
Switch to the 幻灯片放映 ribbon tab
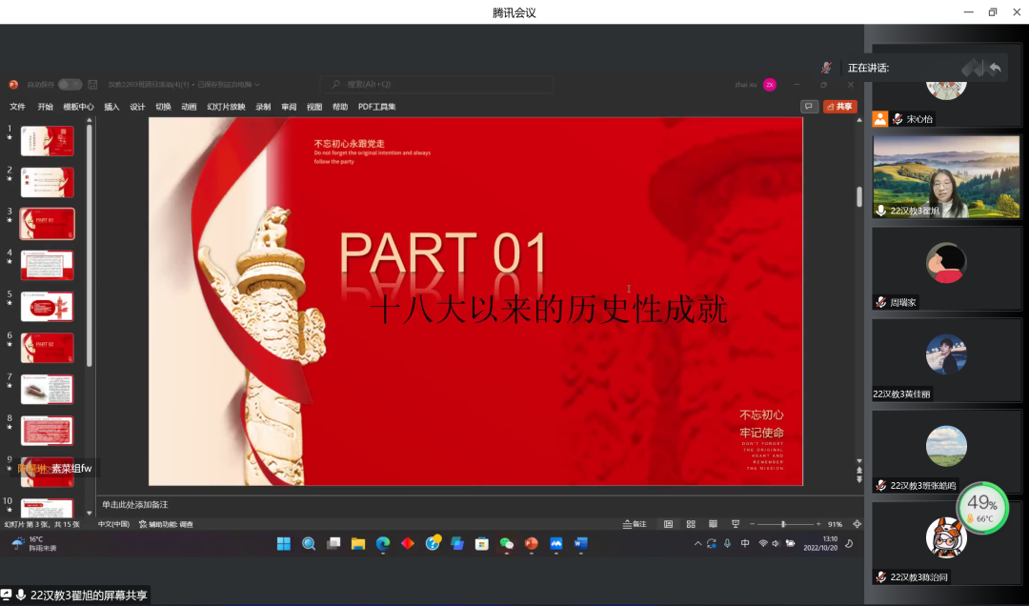pos(226,108)
